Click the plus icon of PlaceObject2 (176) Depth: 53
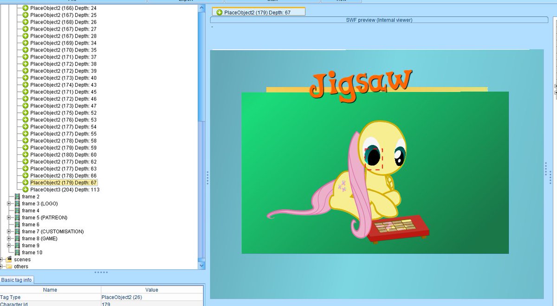557x306 pixels. pyautogui.click(x=26, y=120)
